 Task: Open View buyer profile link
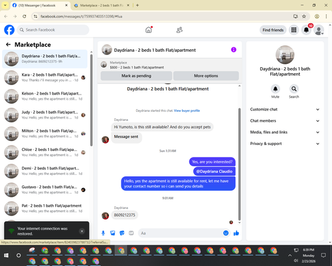point(187,110)
